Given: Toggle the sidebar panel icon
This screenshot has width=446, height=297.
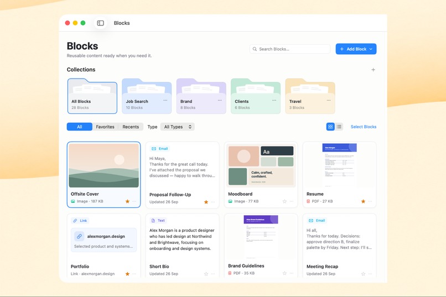Looking at the screenshot, I should tap(100, 23).
